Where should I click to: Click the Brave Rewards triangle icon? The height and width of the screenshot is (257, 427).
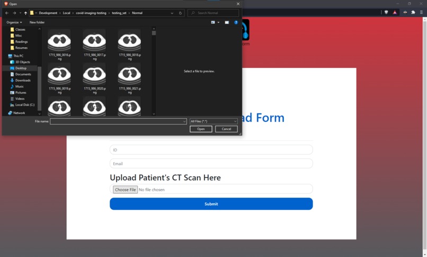(x=395, y=12)
